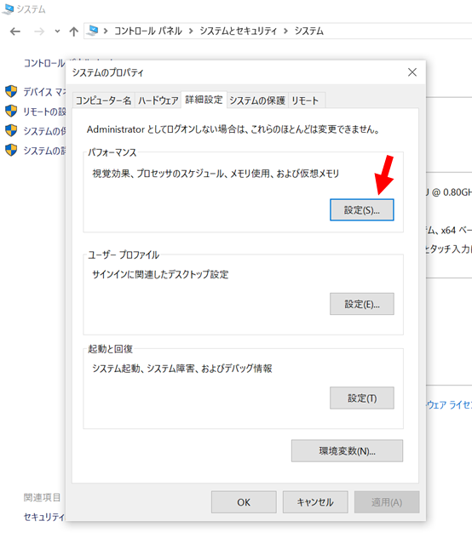Click shield icon beside デバイス マネージャー

coord(11,91)
